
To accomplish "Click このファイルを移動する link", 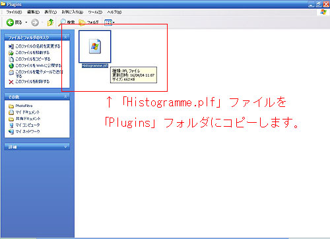I will coord(32,53).
